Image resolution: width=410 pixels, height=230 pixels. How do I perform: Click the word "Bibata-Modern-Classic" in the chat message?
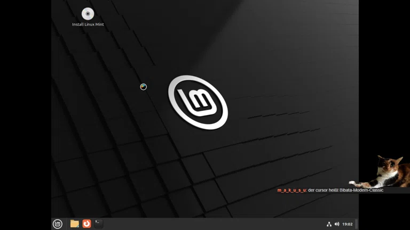pos(361,190)
